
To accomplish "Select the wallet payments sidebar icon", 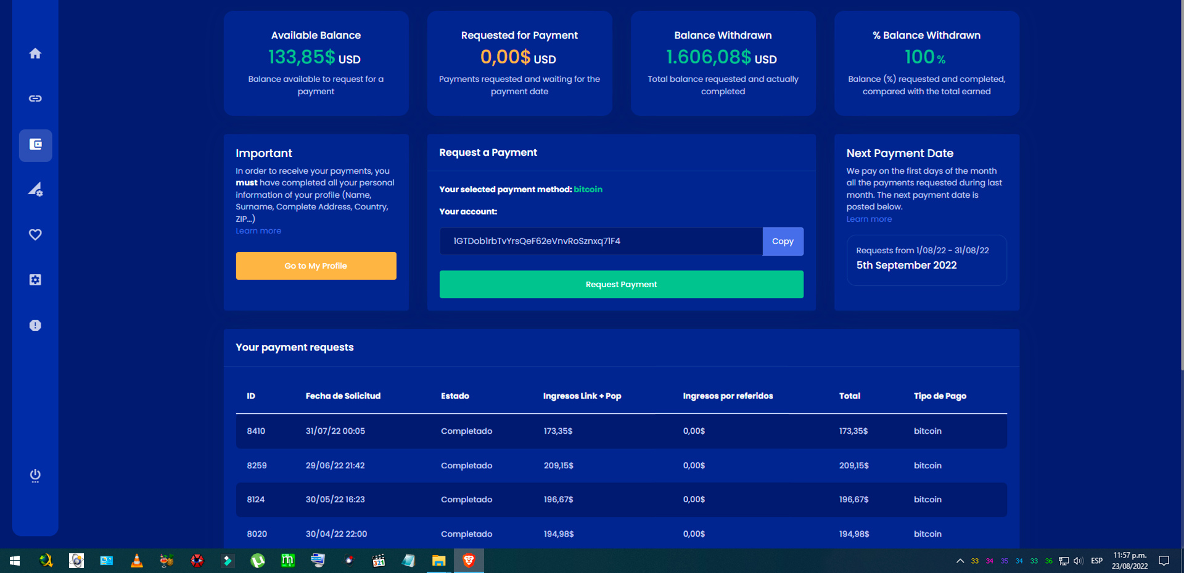I will click(x=35, y=145).
